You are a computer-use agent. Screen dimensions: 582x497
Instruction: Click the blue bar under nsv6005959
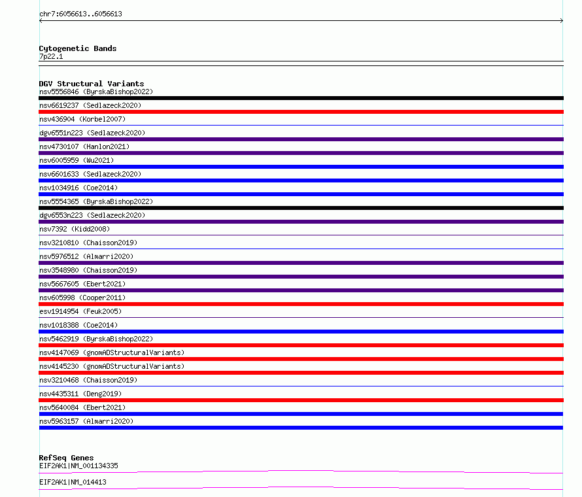(301, 167)
